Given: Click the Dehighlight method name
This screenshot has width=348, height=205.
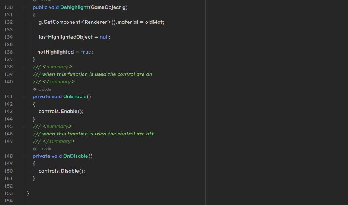Looking at the screenshot, I should point(74,7).
